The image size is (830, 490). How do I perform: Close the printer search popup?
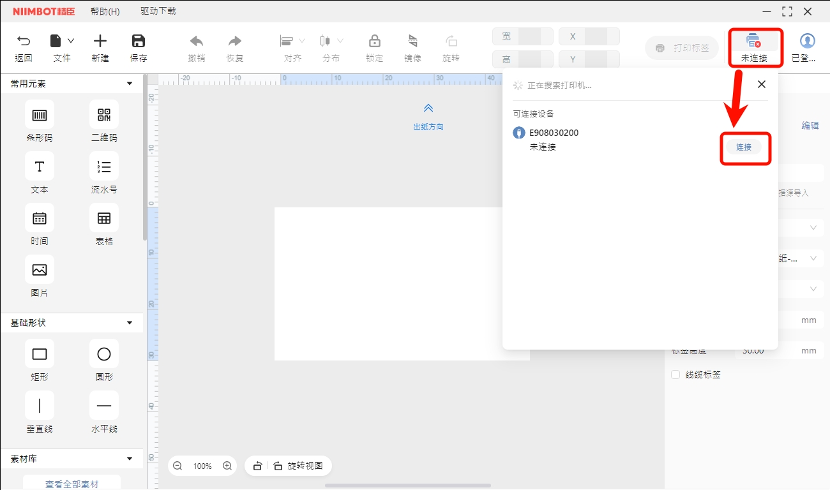[x=761, y=84]
